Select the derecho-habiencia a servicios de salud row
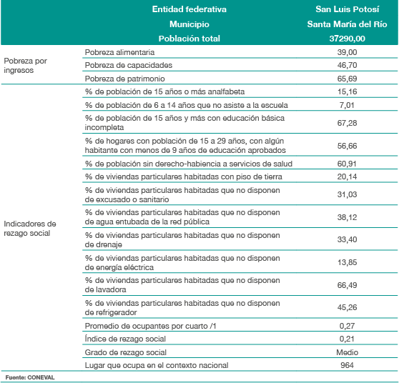Image resolution: width=399 pixels, height=383 pixels. (240, 164)
